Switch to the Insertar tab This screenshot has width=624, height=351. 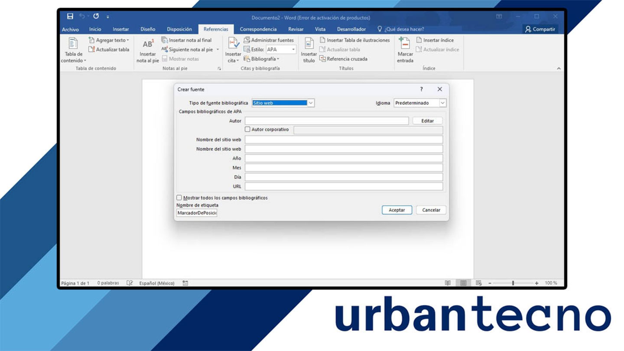(x=121, y=29)
